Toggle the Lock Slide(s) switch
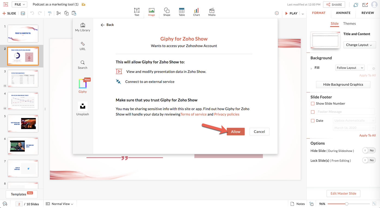Image resolution: width=380 pixels, height=208 pixels. click(x=369, y=160)
